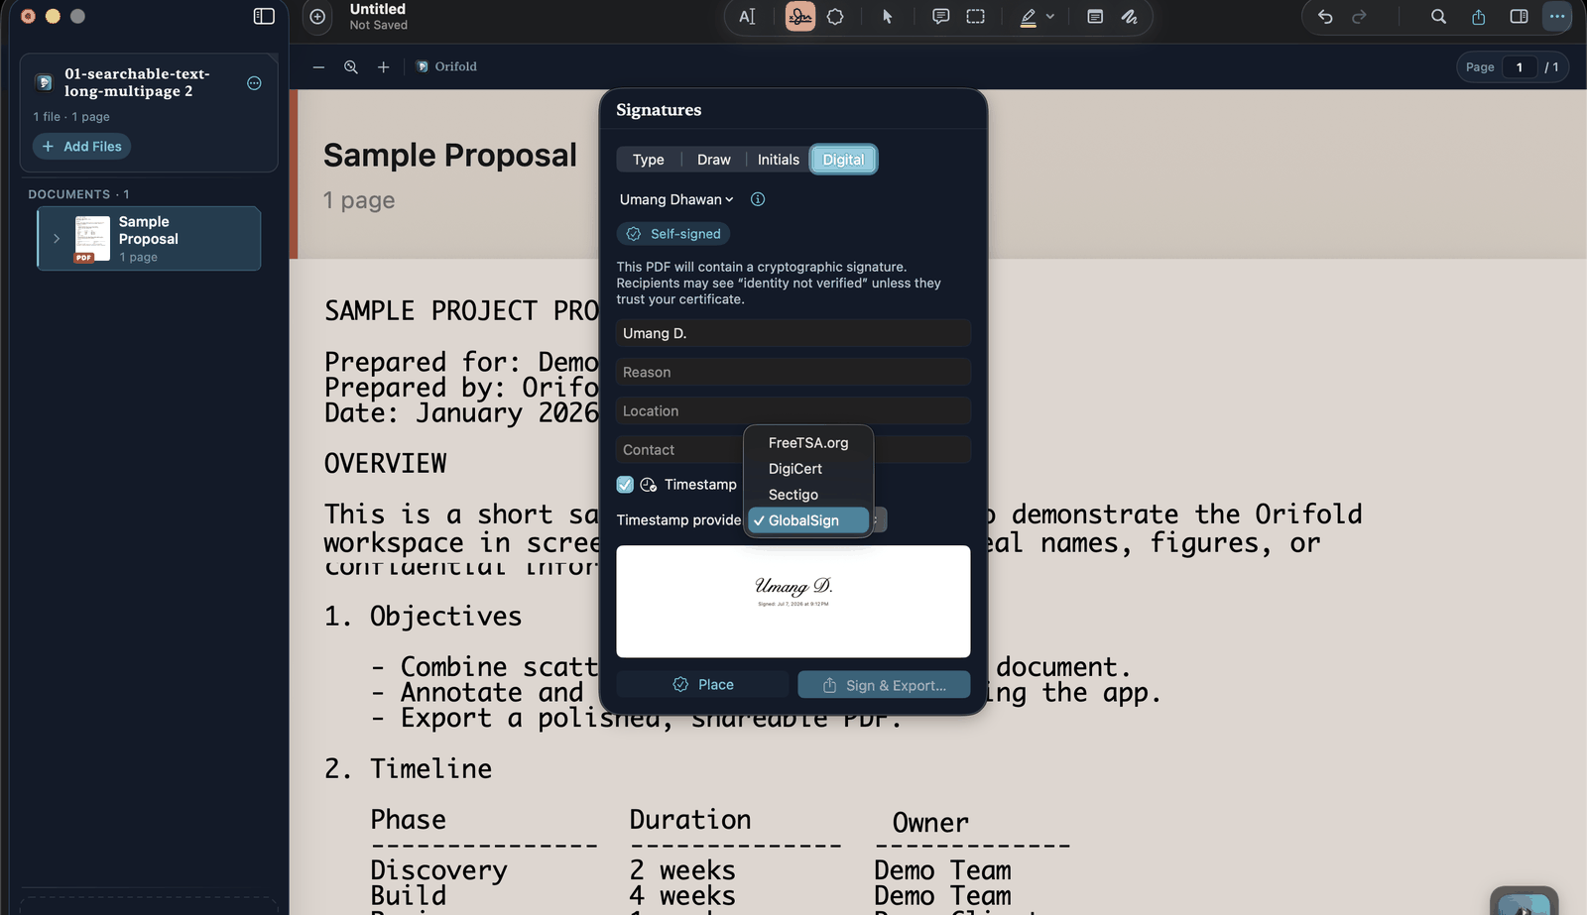This screenshot has height=915, width=1587.
Task: Redo the last action
Action: click(x=1360, y=17)
